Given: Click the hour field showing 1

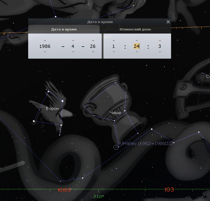Looking at the screenshot, I should (x=113, y=46).
